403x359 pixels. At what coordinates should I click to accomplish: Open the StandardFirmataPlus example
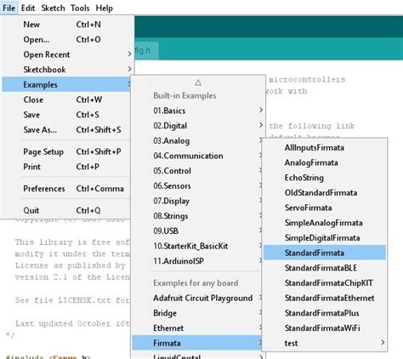click(x=325, y=313)
